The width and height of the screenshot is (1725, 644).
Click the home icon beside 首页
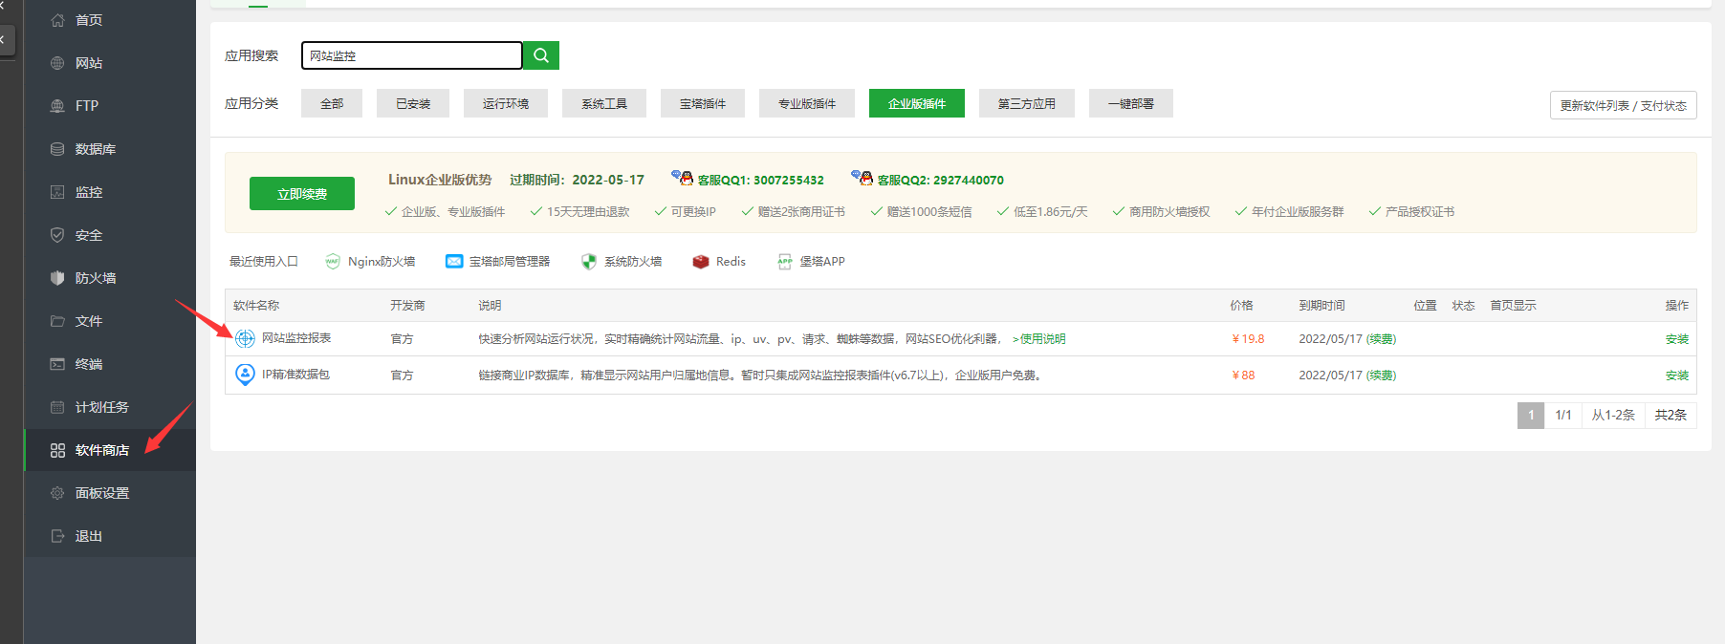point(57,20)
